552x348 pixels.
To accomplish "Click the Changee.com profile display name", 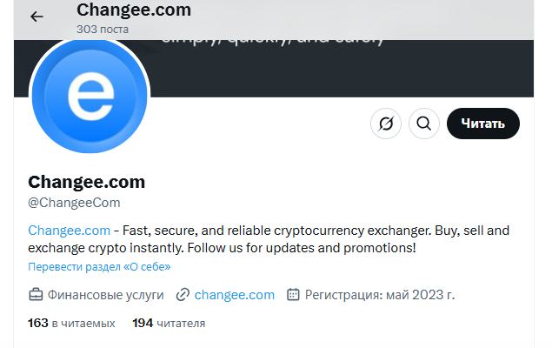I will [86, 182].
